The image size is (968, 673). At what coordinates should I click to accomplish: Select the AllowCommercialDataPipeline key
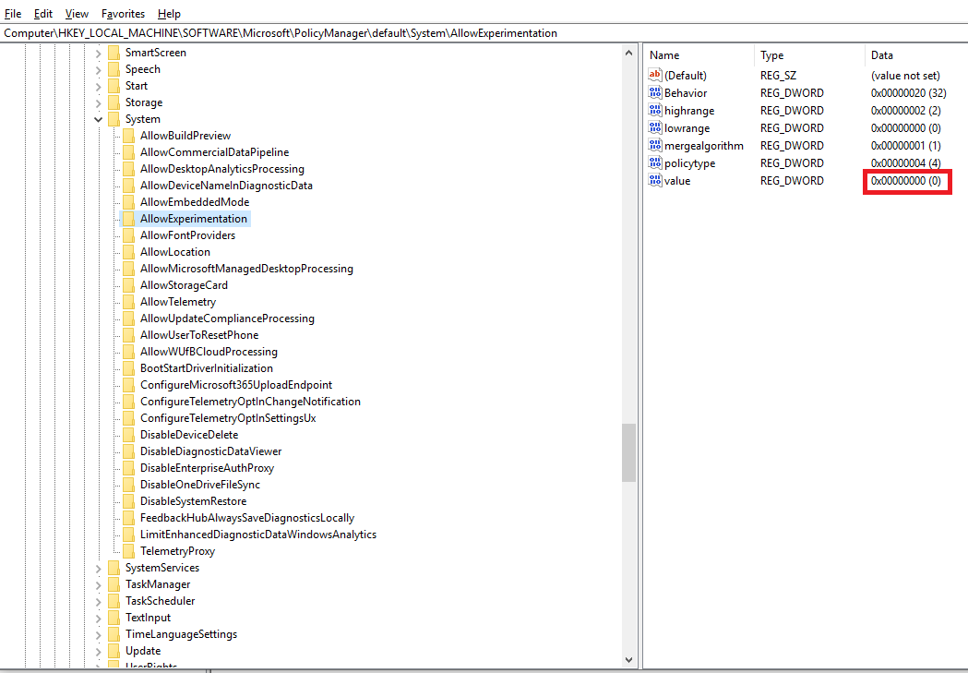click(x=214, y=152)
